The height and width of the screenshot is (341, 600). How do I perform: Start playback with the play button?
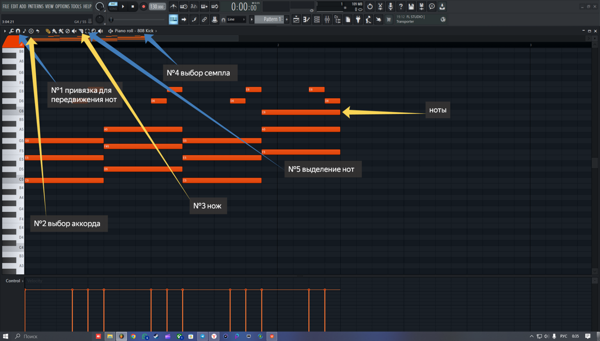click(x=123, y=6)
